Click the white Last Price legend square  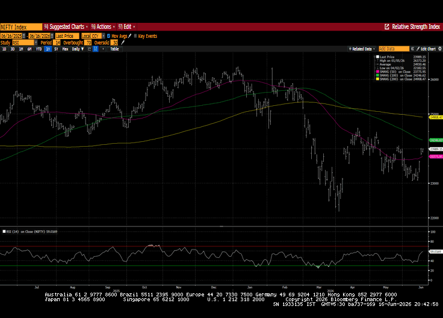pyautogui.click(x=377, y=57)
